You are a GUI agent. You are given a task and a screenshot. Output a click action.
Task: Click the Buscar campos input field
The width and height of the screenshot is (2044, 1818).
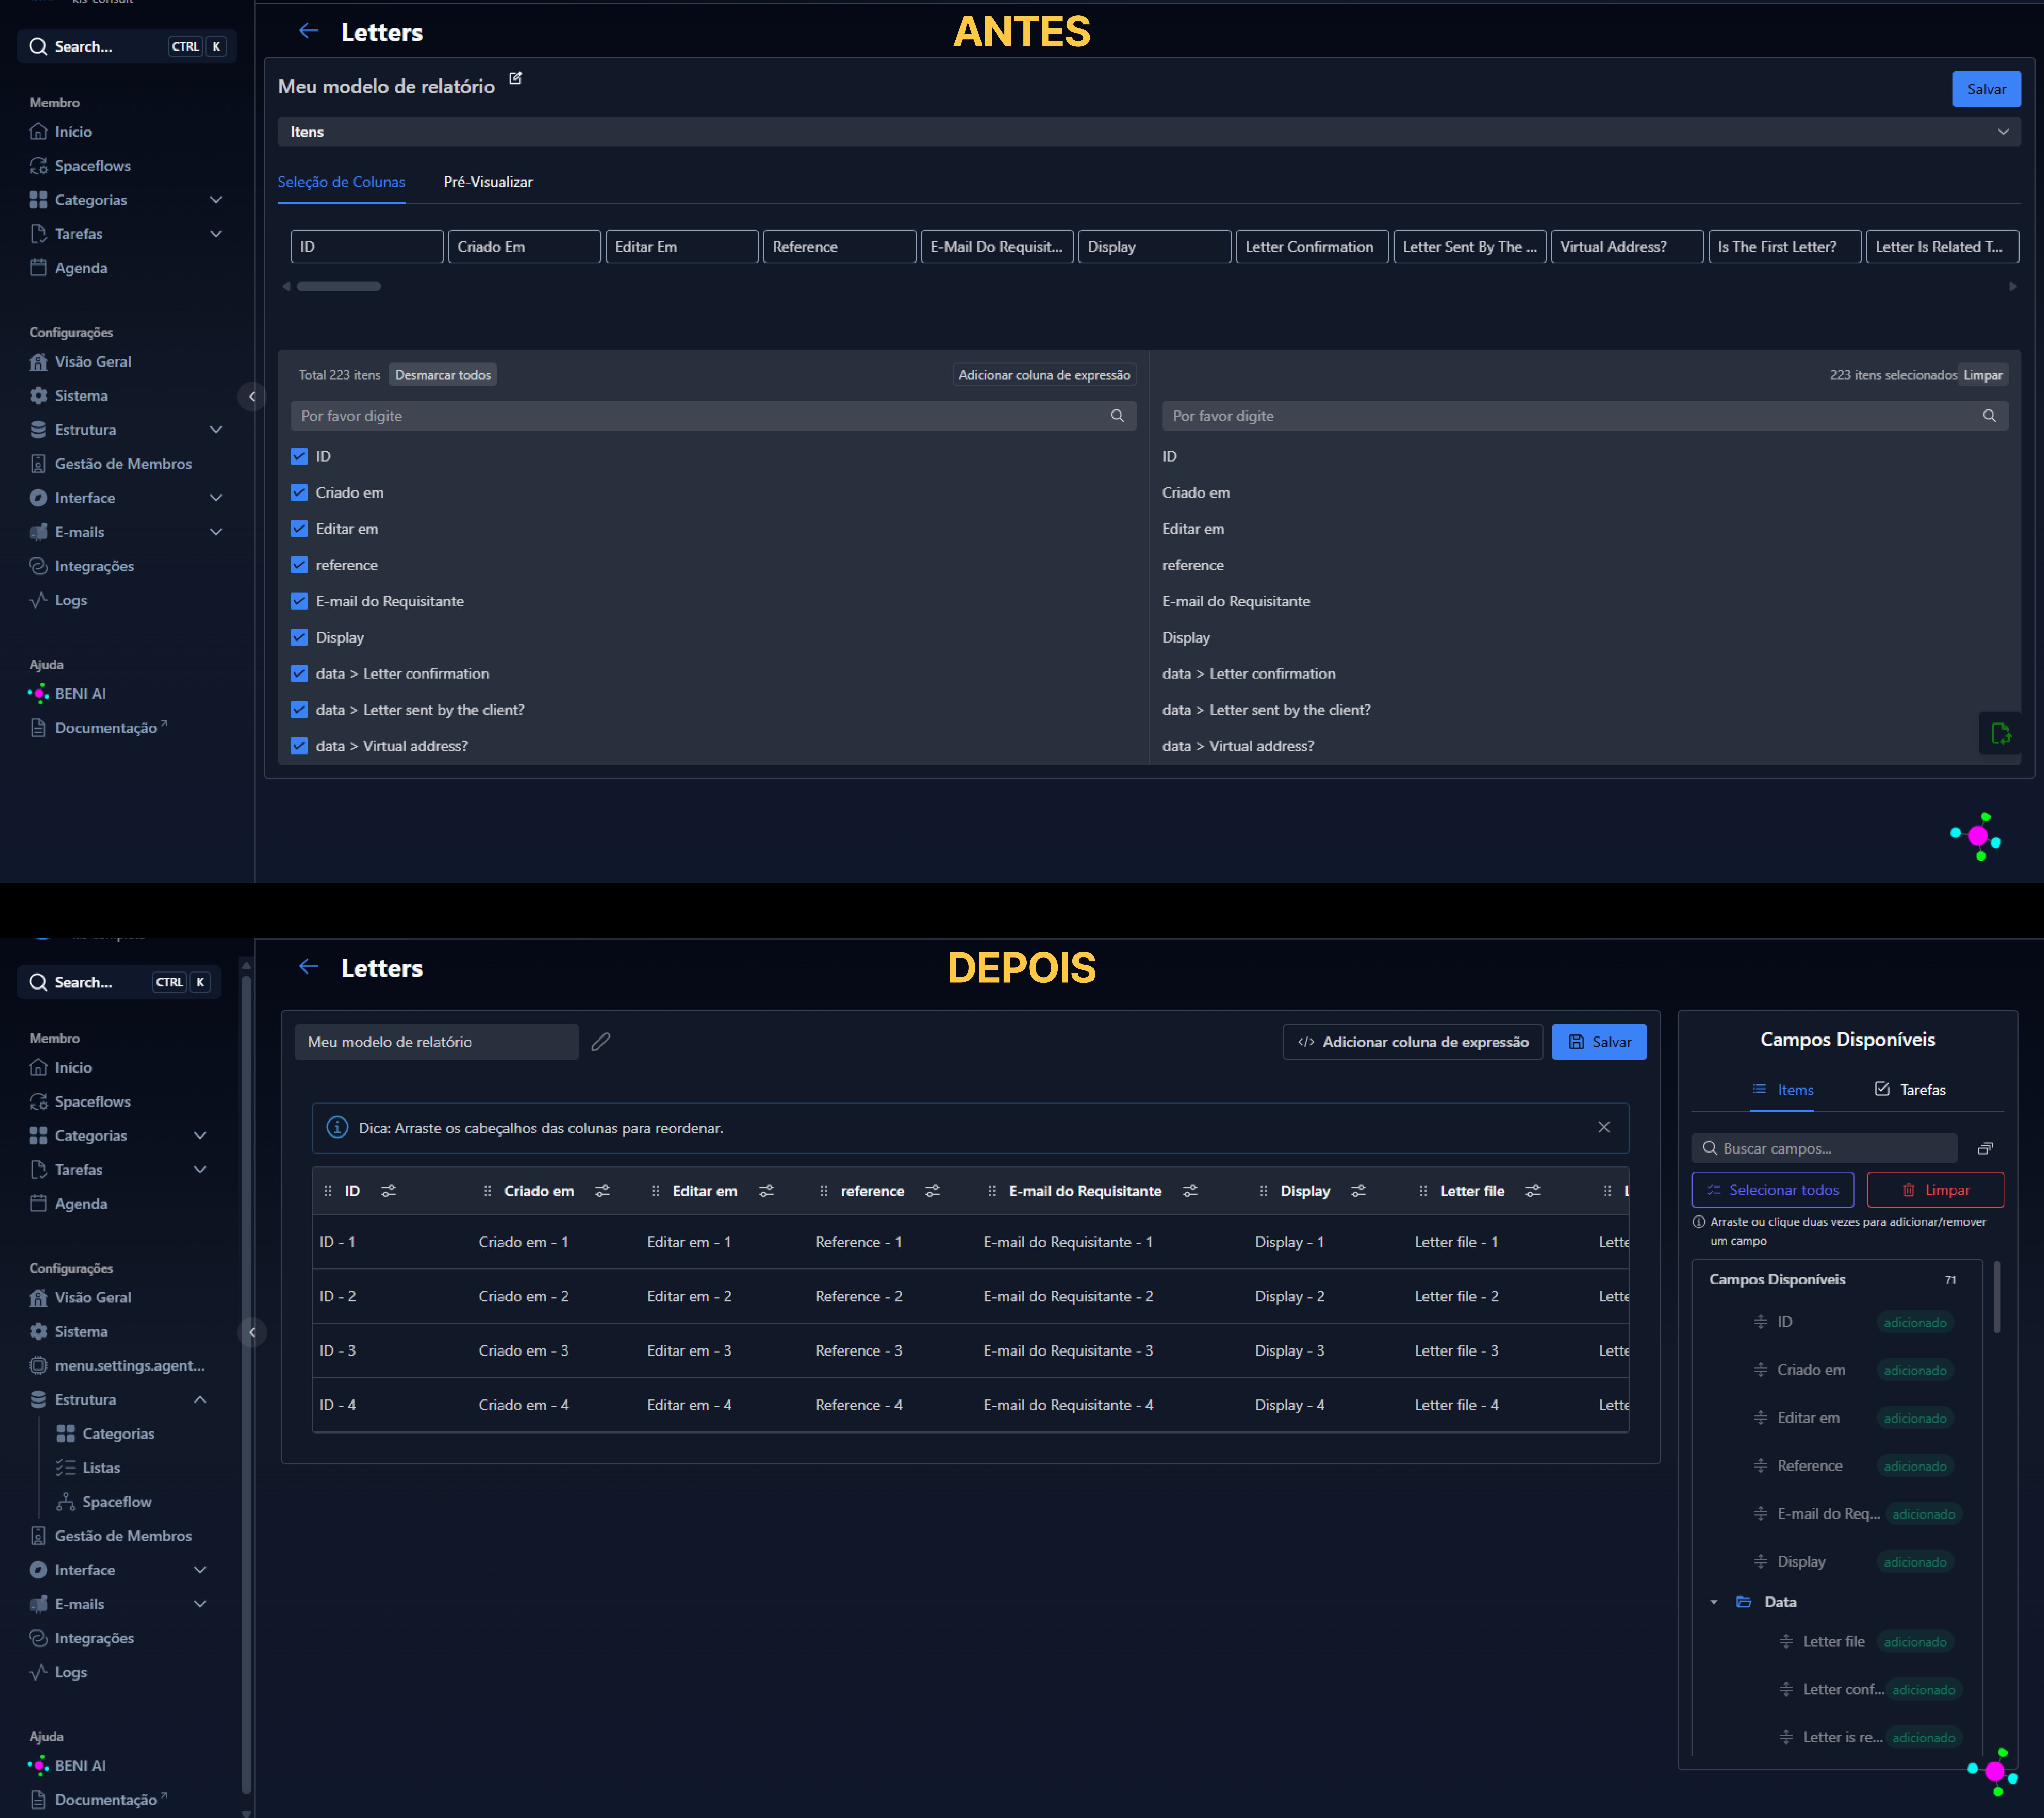click(x=1820, y=1148)
